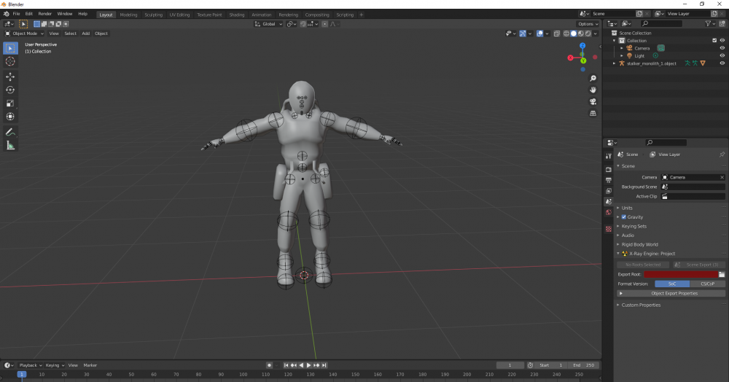This screenshot has width=729, height=382.
Task: Open the Object Mode dropdown
Action: point(25,34)
